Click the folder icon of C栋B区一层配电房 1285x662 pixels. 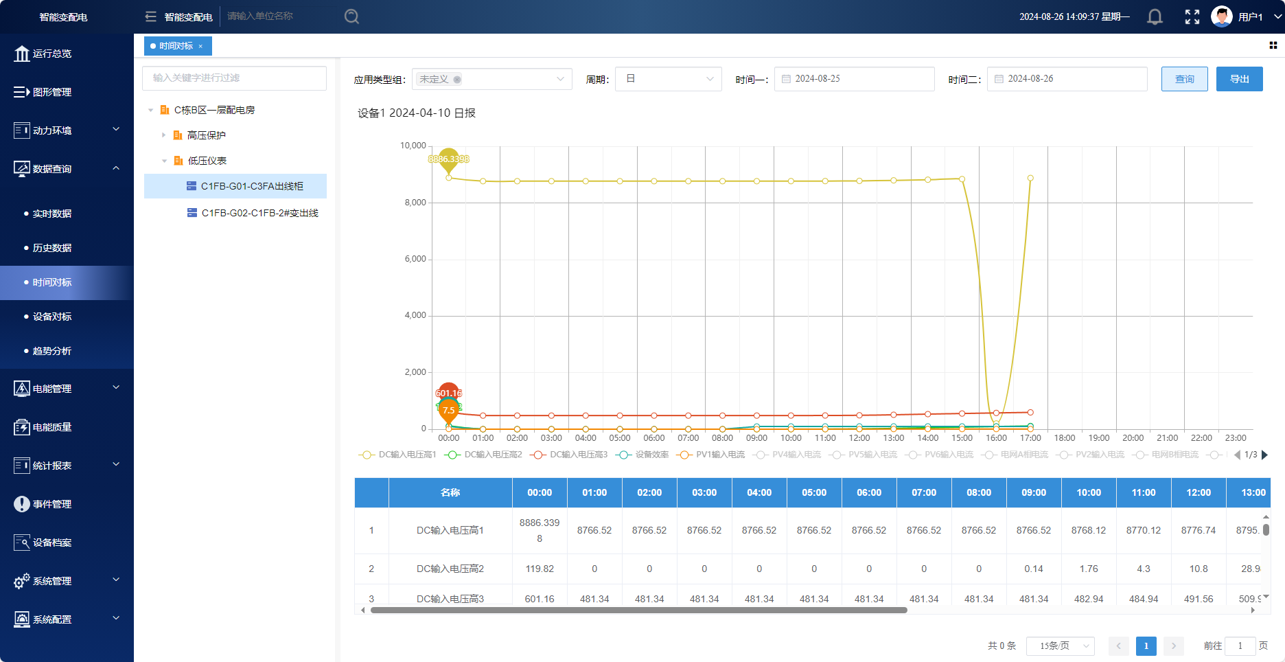click(x=165, y=110)
